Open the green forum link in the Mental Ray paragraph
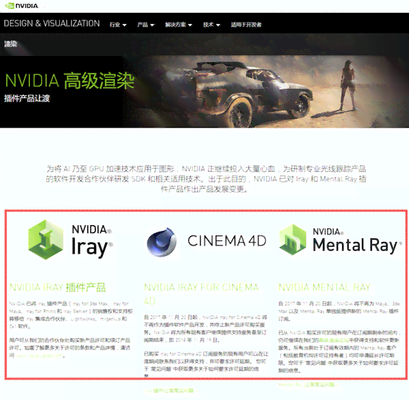Viewport: 409px width, 400px height. click(x=333, y=340)
